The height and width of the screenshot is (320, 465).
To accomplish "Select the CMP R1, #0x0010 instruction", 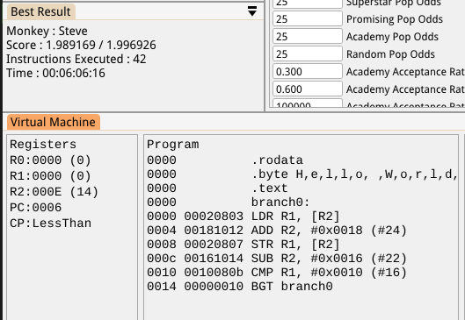I will tap(277, 273).
